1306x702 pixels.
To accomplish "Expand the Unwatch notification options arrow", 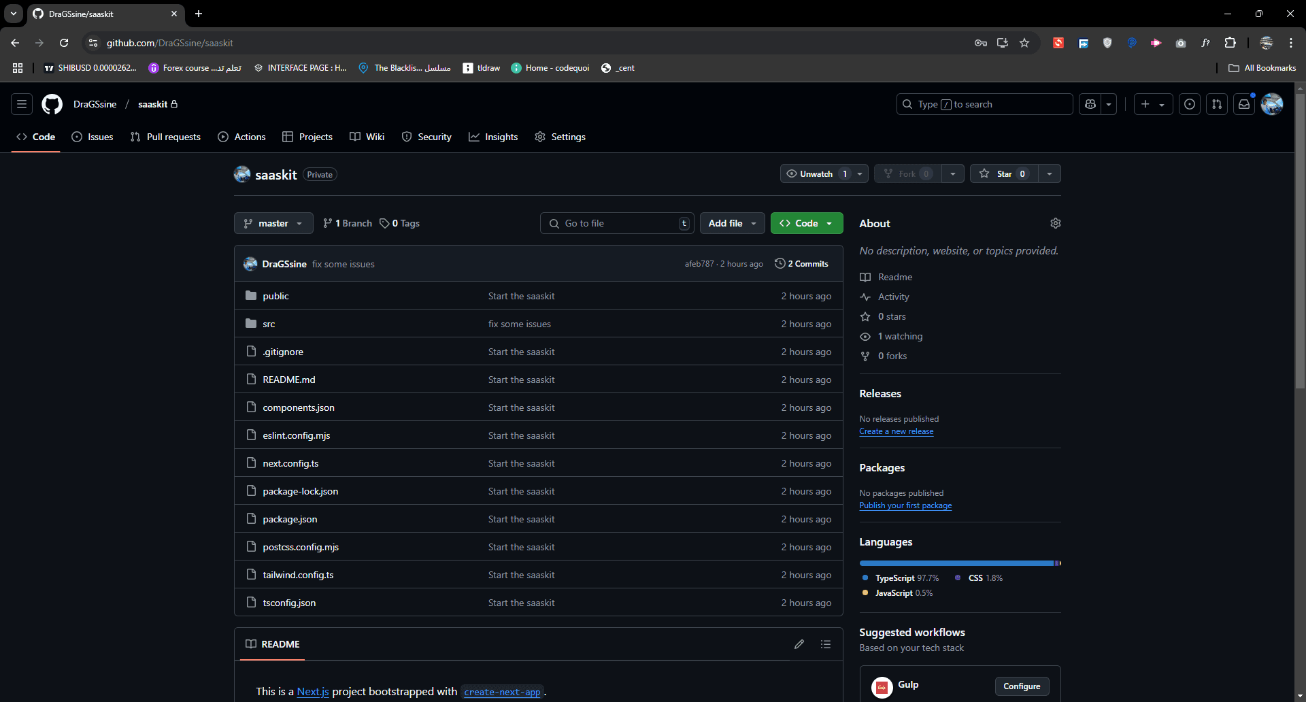I will (x=860, y=174).
